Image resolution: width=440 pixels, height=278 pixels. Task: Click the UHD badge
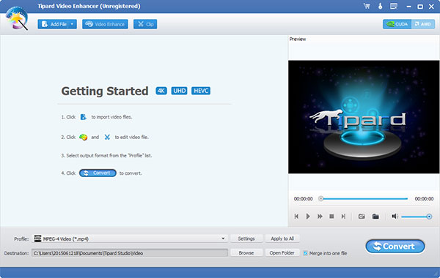[x=179, y=91]
